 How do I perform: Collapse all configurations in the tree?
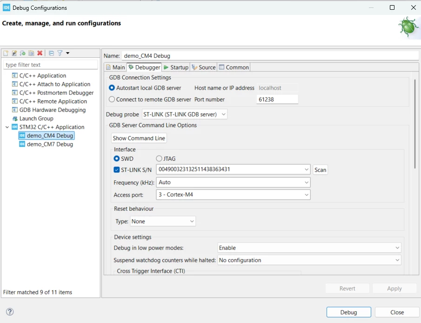tap(51, 53)
